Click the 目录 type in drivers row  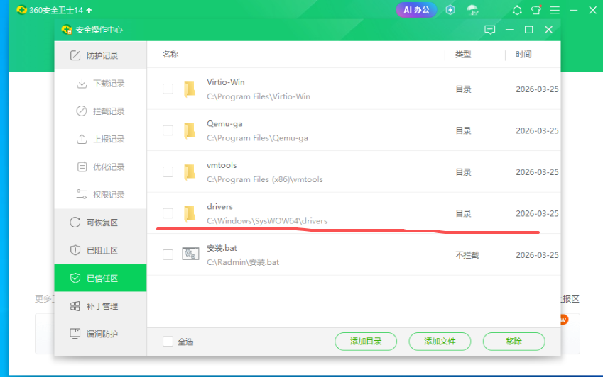463,213
